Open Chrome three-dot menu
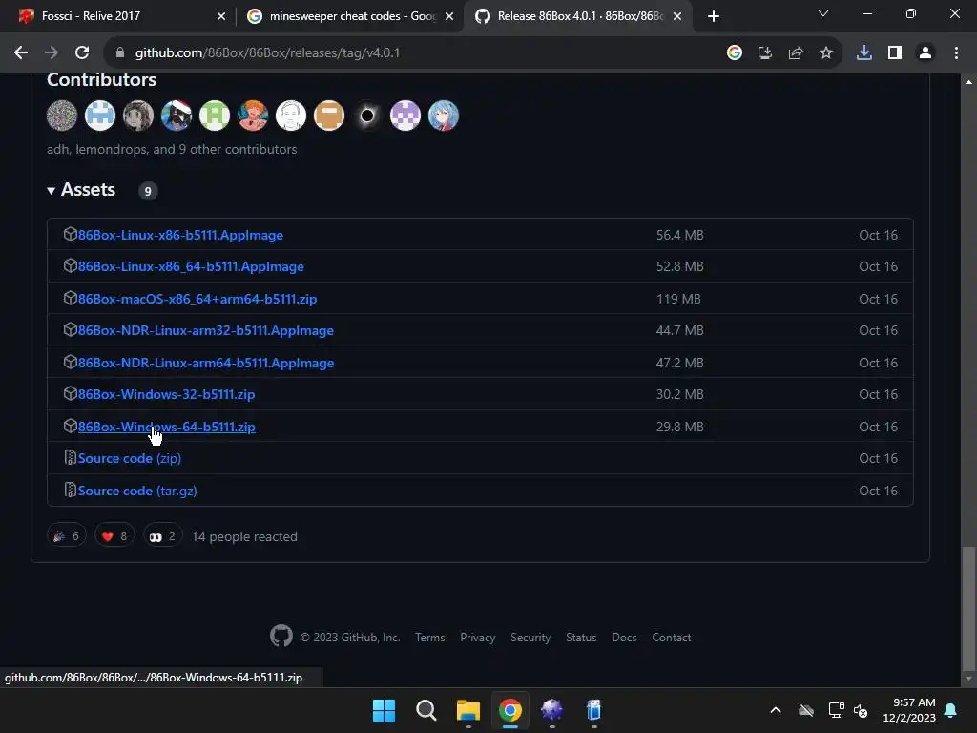The width and height of the screenshot is (977, 733). [x=956, y=53]
